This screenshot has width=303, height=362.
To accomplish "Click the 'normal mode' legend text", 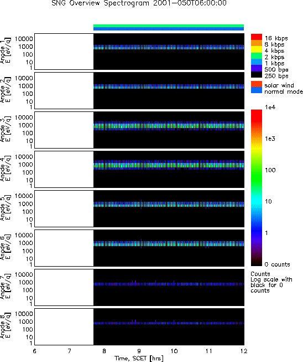I will pyautogui.click(x=284, y=91).
